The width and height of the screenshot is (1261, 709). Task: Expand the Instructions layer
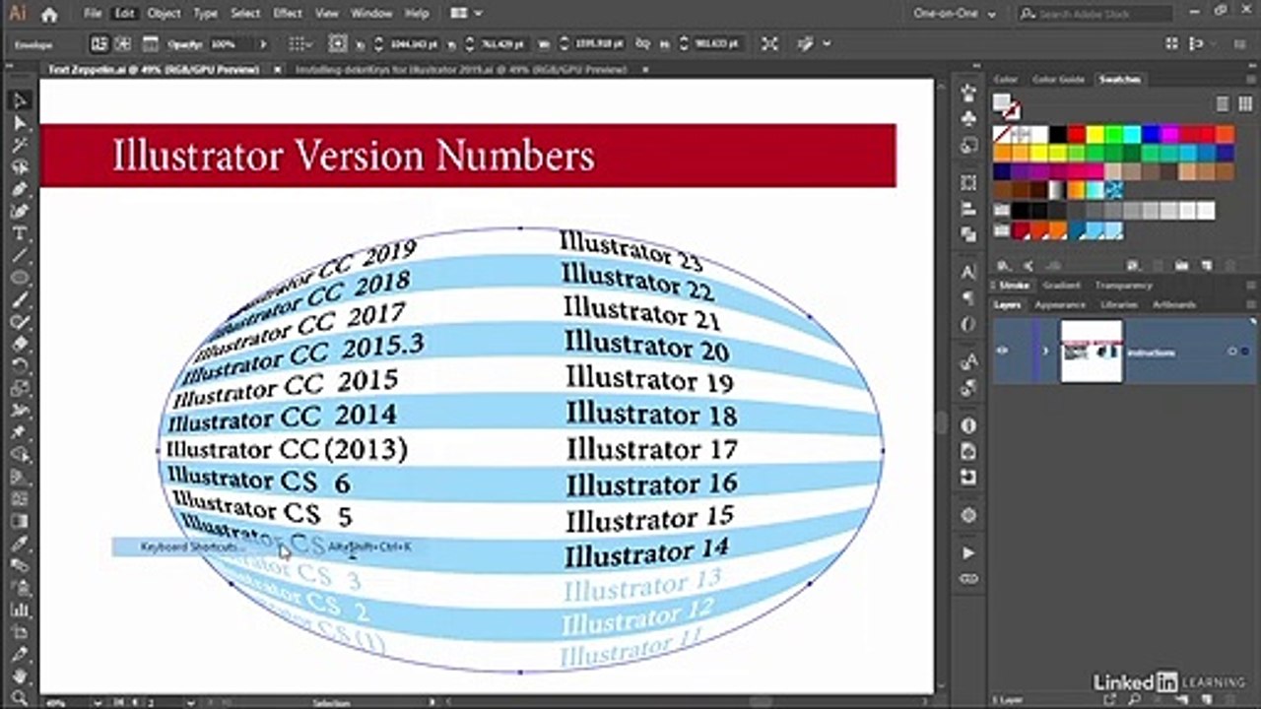tap(1044, 351)
